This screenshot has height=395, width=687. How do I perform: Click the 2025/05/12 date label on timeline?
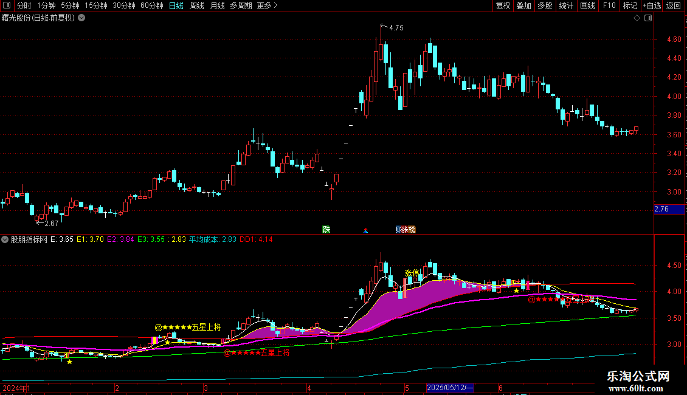tap(450, 388)
